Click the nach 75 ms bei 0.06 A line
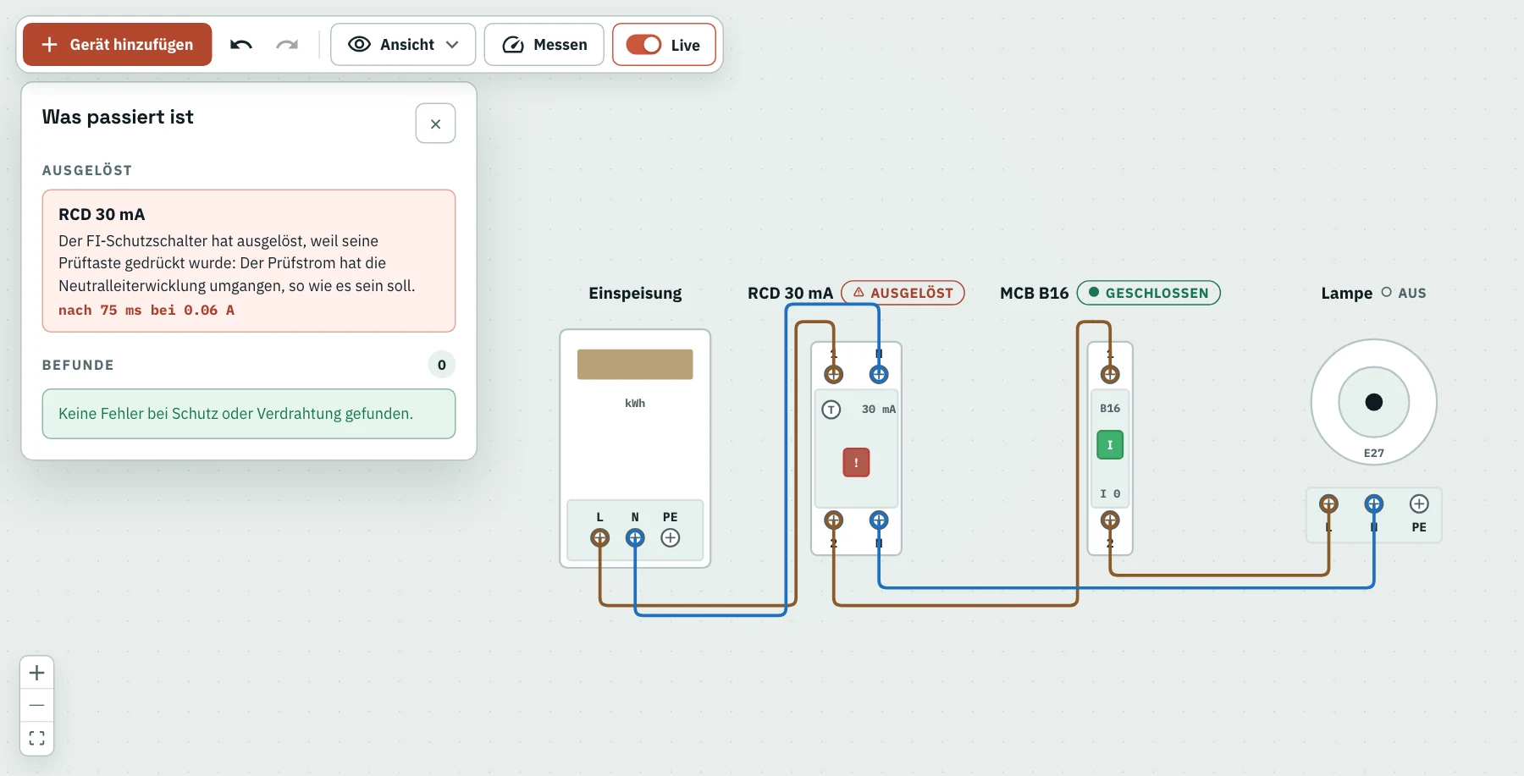 click(x=146, y=311)
